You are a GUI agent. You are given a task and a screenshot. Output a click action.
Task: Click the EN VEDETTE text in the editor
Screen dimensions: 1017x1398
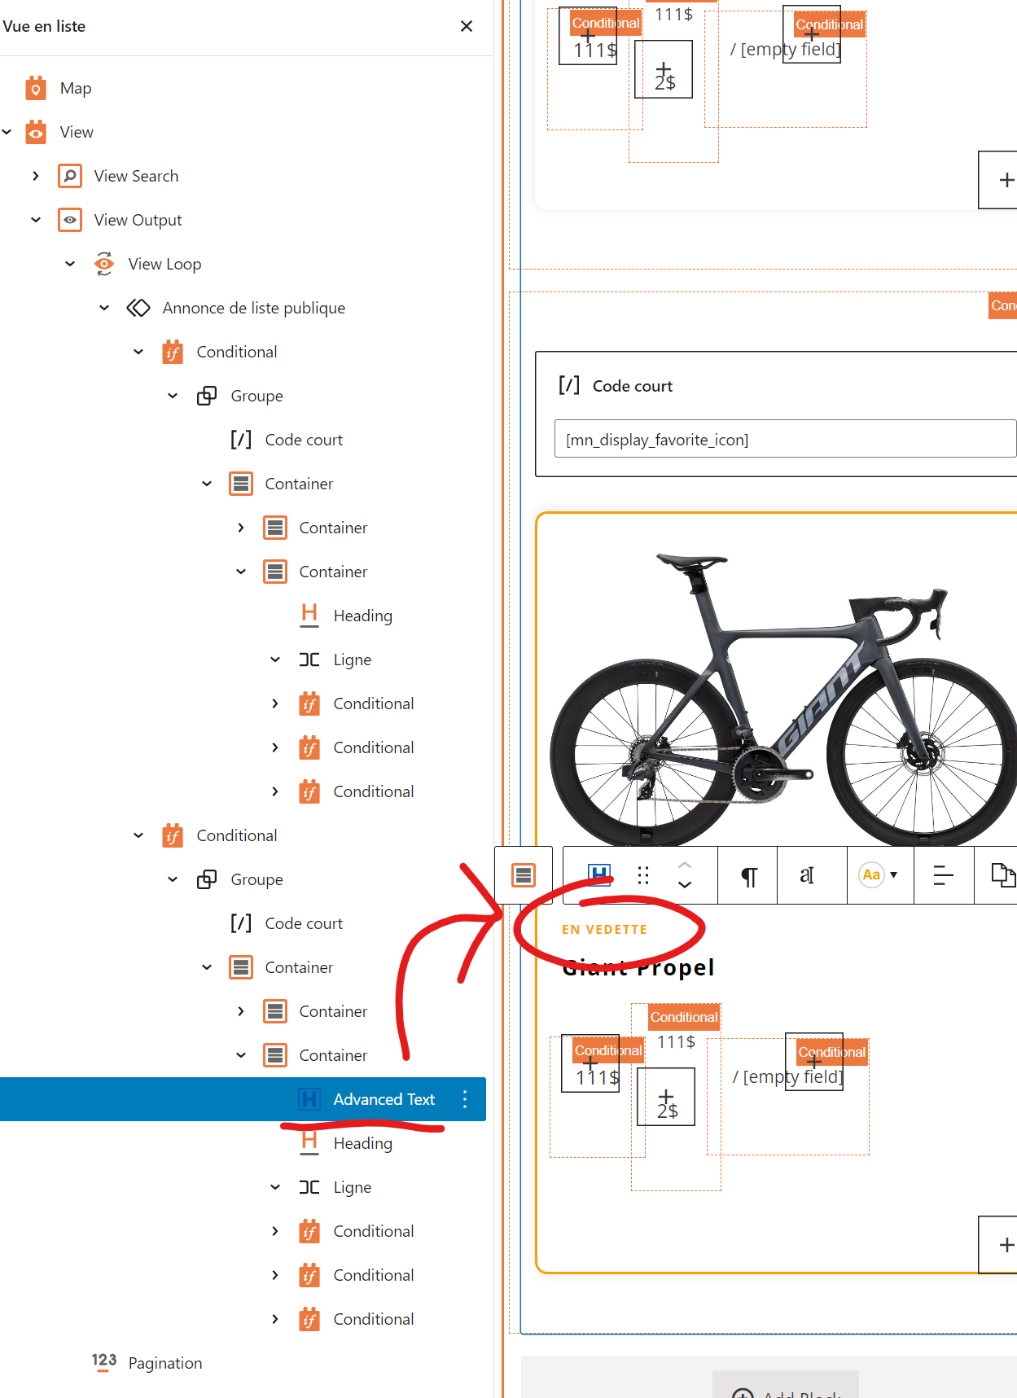point(604,930)
